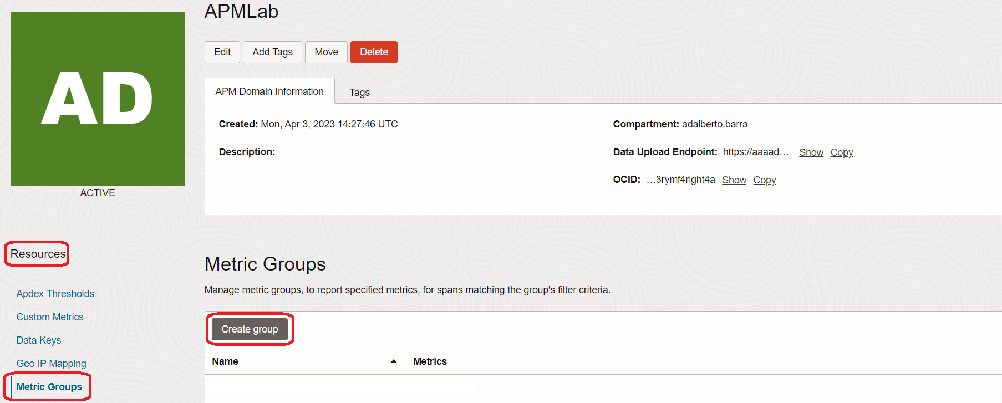Copy the Data Upload Endpoint
Screen dimensions: 1002x403
tap(841, 152)
